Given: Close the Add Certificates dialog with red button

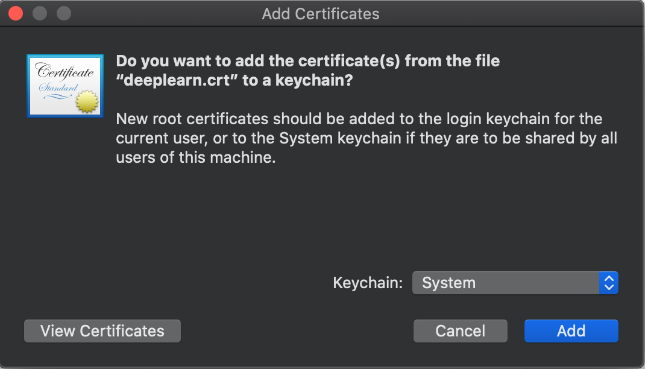Looking at the screenshot, I should pyautogui.click(x=16, y=14).
